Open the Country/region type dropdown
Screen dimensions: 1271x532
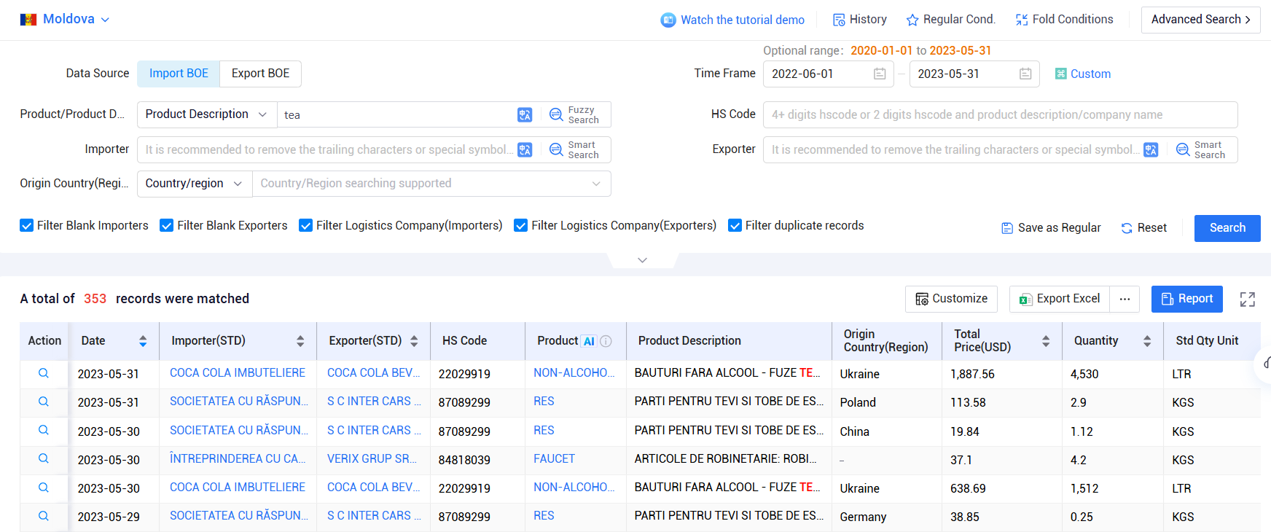(195, 184)
